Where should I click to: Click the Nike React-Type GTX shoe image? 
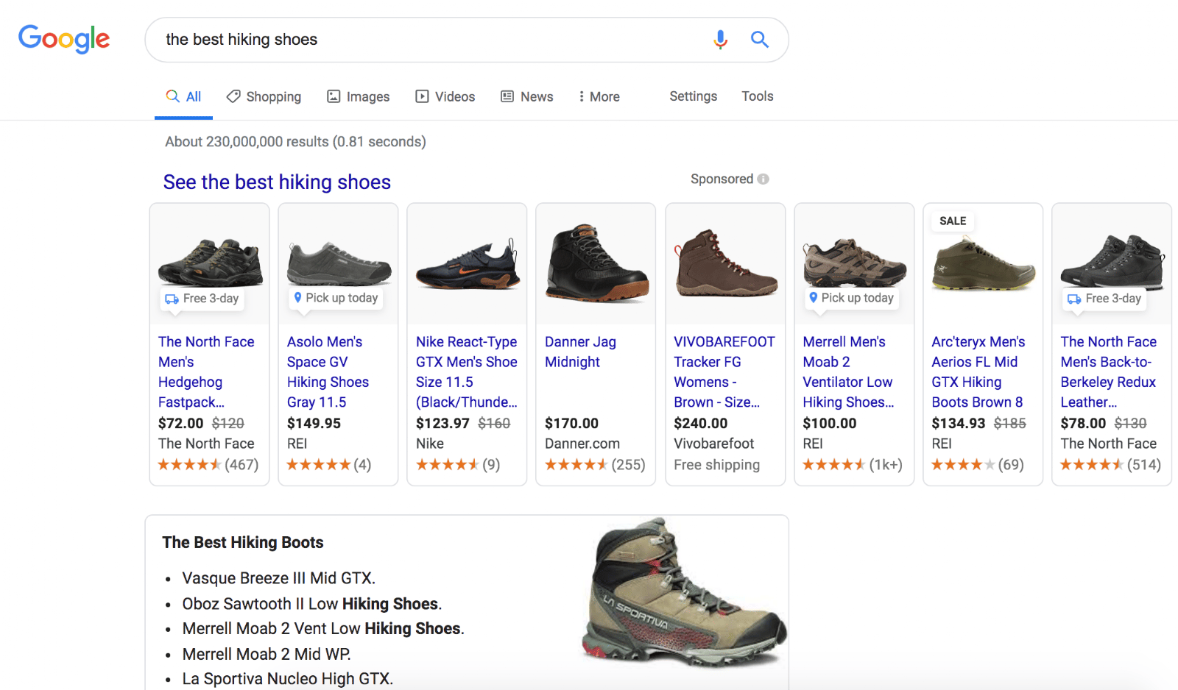click(468, 263)
